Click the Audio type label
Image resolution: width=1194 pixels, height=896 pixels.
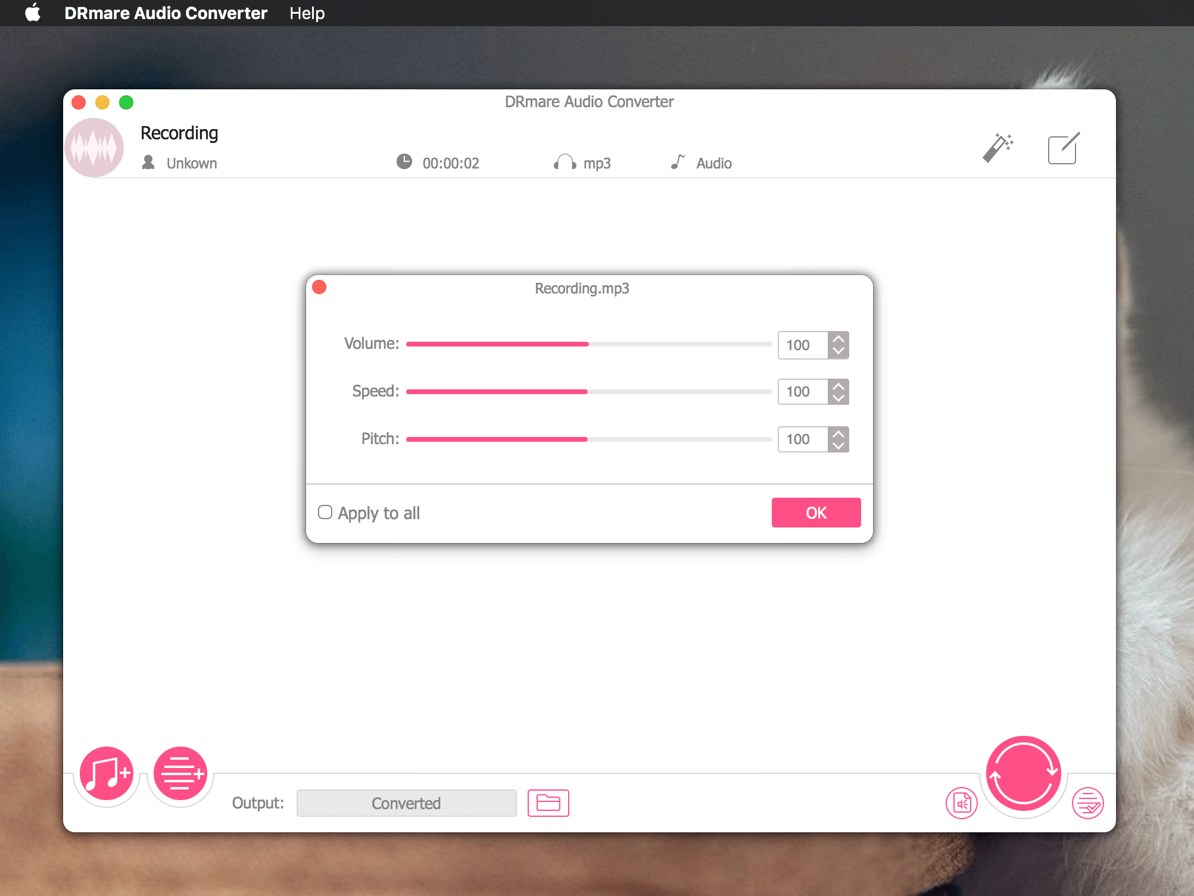tap(714, 163)
